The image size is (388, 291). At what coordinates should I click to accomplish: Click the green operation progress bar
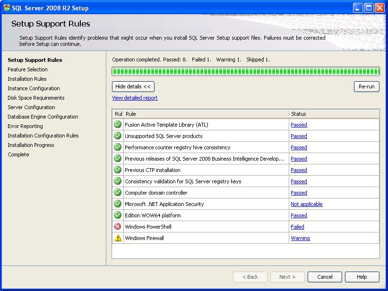pos(245,71)
